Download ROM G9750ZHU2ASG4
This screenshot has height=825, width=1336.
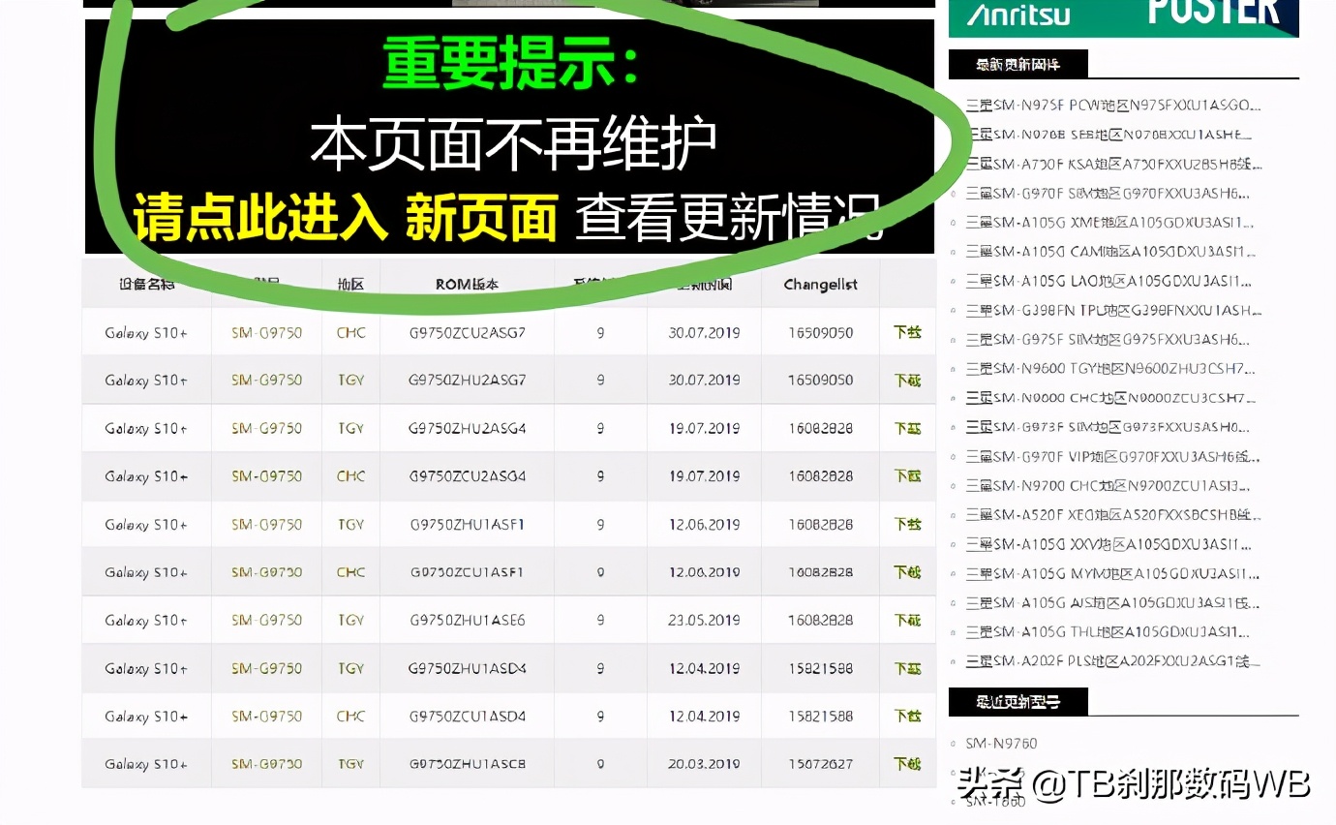(x=907, y=428)
